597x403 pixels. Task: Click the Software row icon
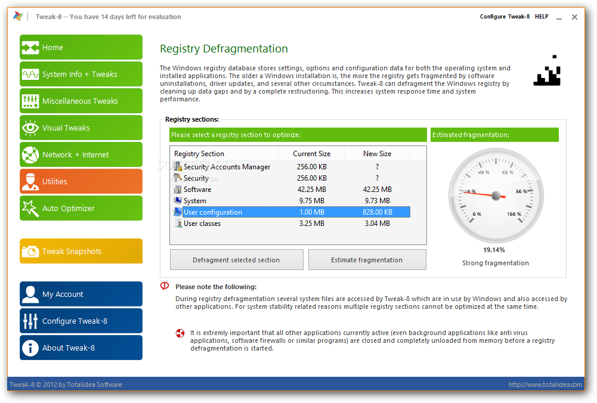[178, 189]
